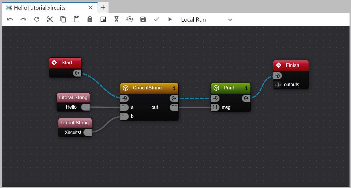The width and height of the screenshot is (351, 188).
Task: Click the Hello literal's output port
Action: [x=85, y=107]
